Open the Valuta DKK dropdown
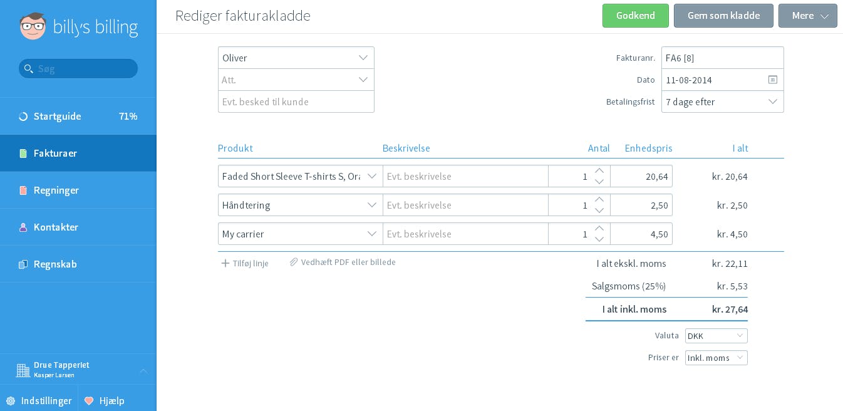Viewport: 843px width, 411px height. point(716,336)
